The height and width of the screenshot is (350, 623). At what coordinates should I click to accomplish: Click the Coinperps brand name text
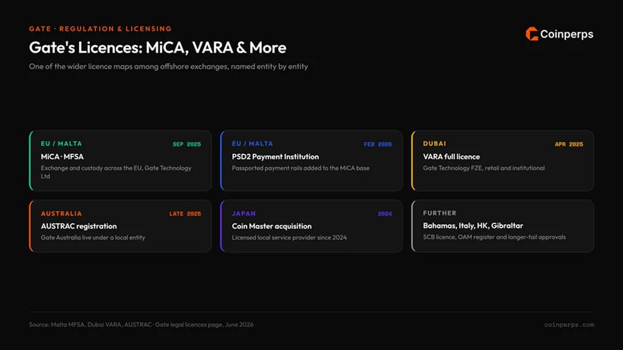tap(567, 35)
